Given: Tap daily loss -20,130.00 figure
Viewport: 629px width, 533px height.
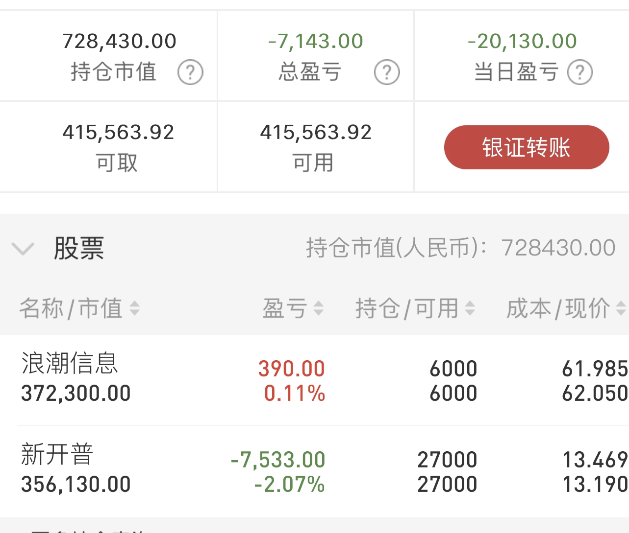Looking at the screenshot, I should [x=522, y=41].
